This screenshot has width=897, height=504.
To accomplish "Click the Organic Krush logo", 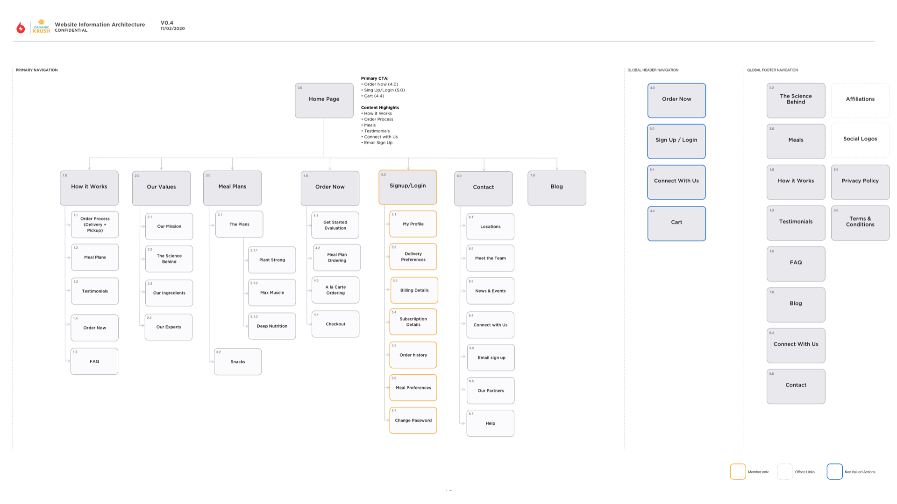I will 41,27.
